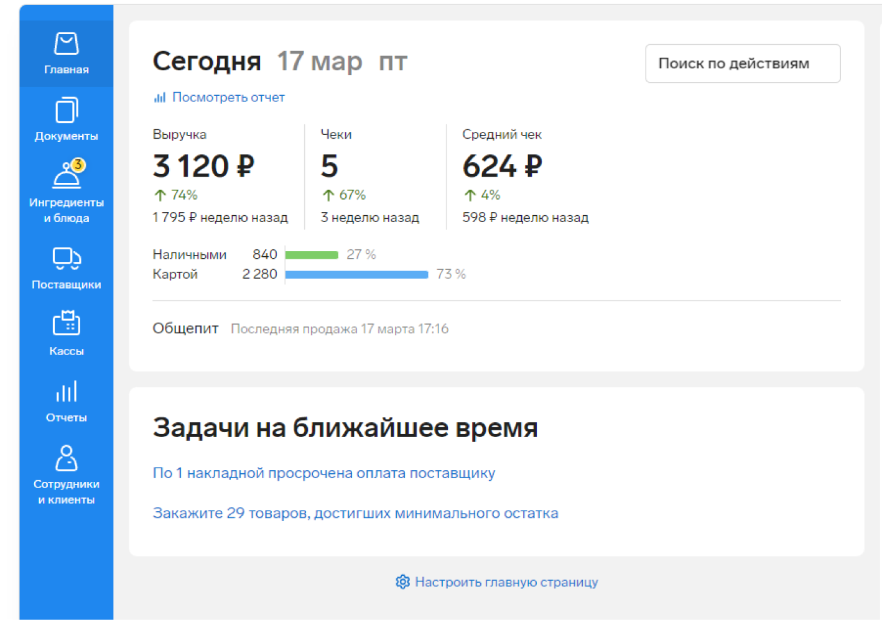Click the Посмотреть отчет link
This screenshot has height=620, width=882.
coord(228,98)
